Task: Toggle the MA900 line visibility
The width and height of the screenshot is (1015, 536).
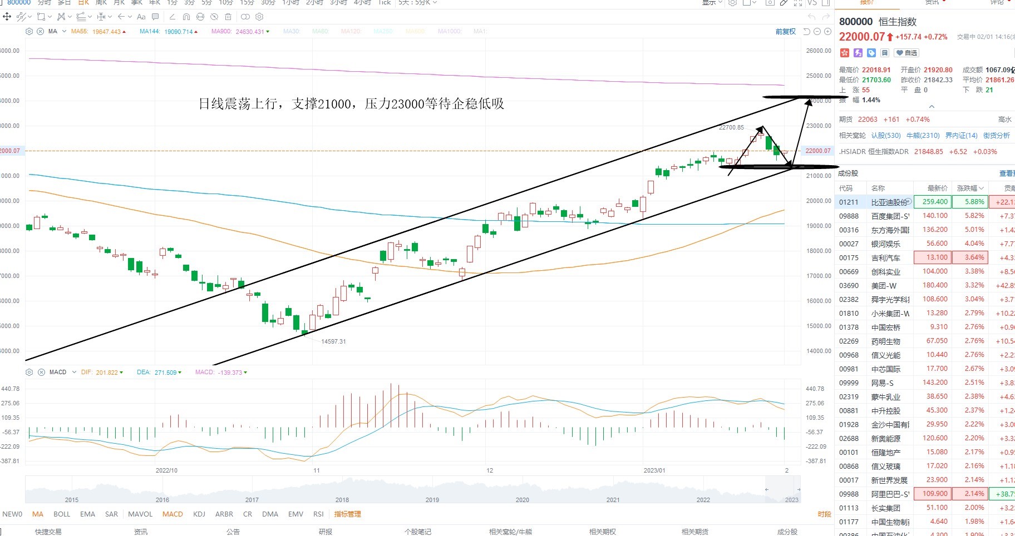Action: [240, 32]
